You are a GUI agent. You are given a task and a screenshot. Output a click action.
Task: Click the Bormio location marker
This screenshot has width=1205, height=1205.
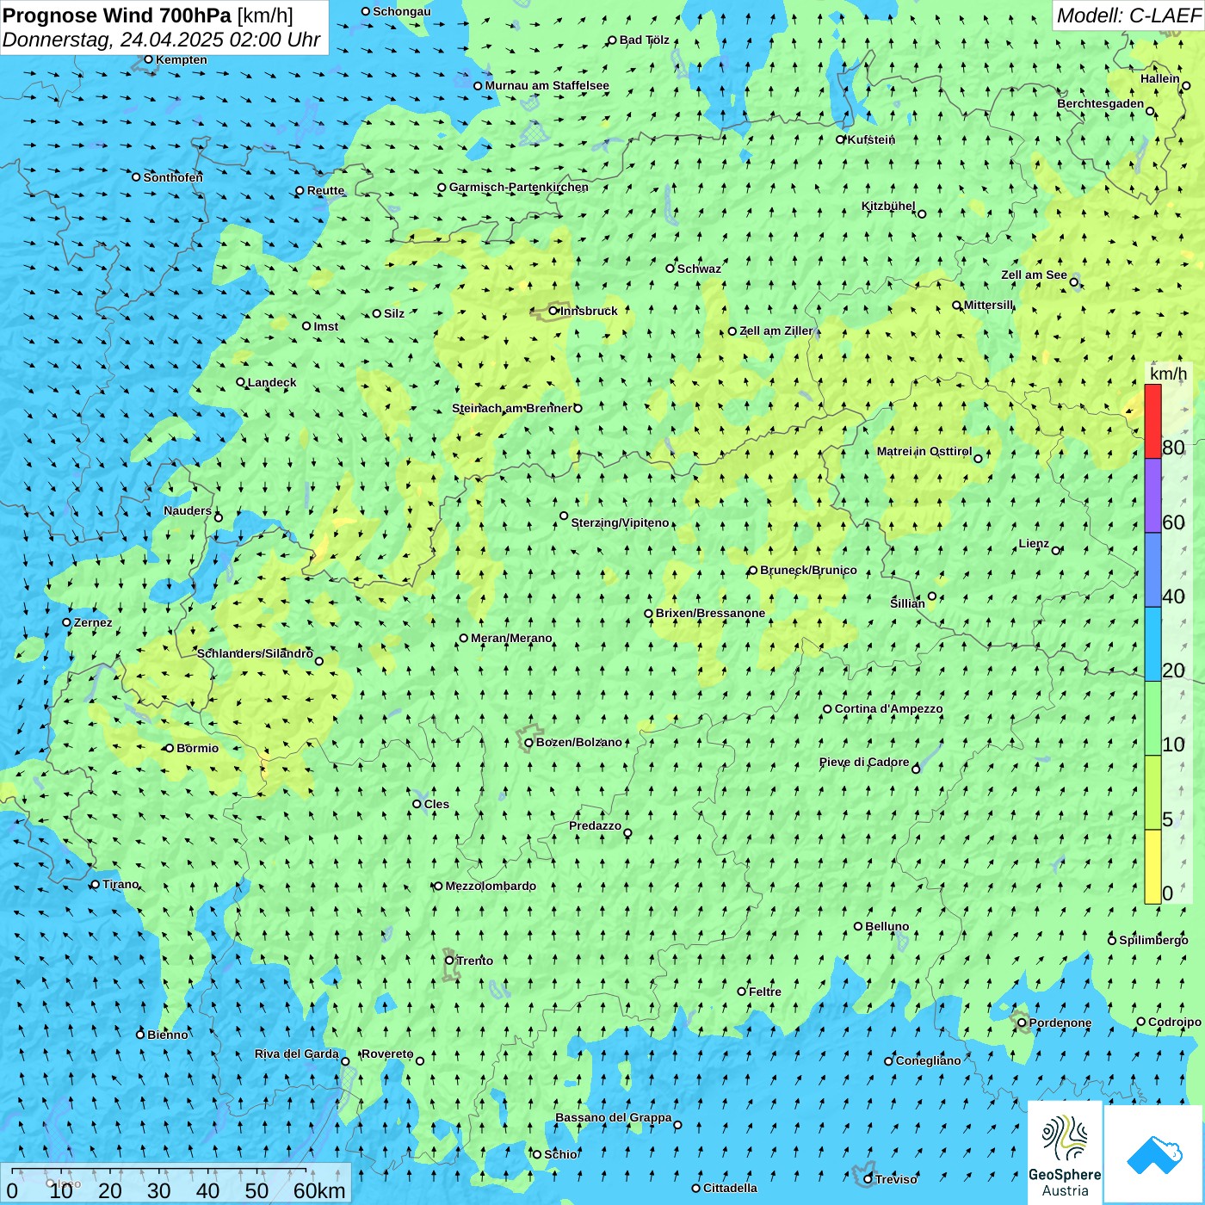(x=170, y=748)
